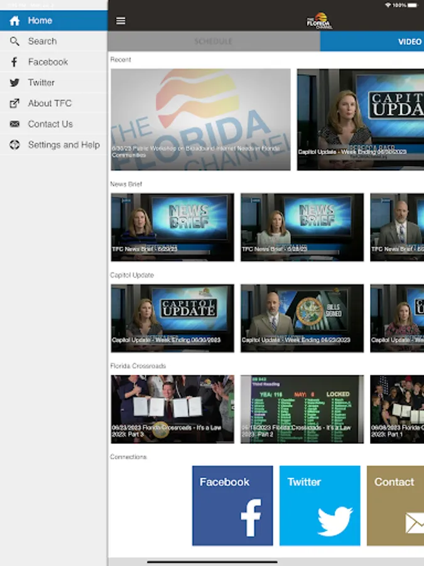Play TFC News Brief 6/29/23 video
The image size is (424, 566).
[x=172, y=227]
